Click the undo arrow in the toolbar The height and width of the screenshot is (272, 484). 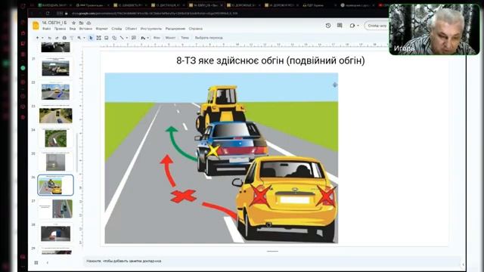(49, 38)
